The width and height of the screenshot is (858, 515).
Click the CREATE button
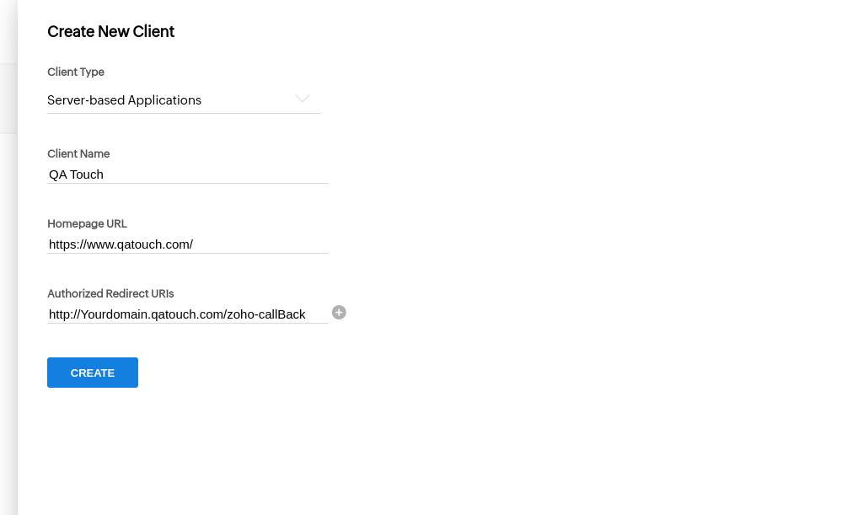tap(93, 373)
